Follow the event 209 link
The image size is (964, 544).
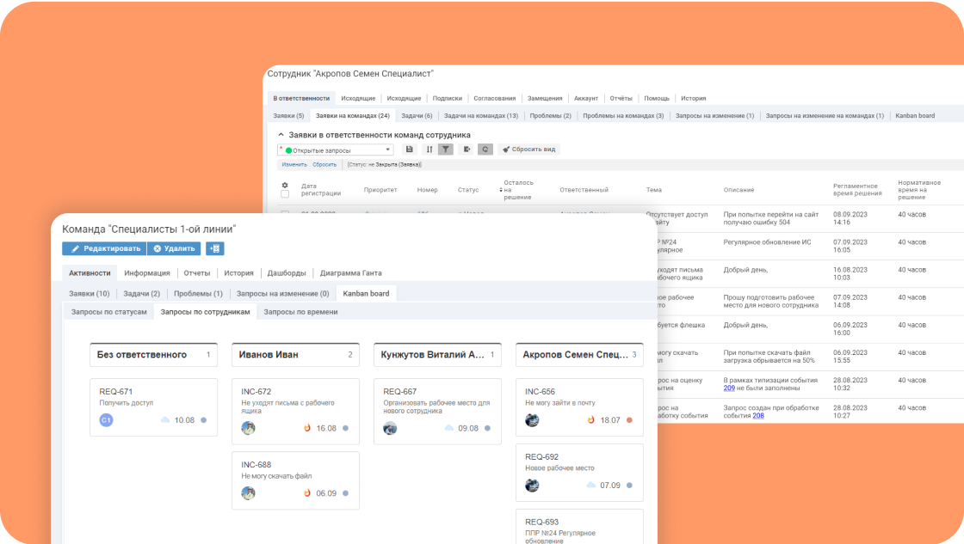click(x=729, y=388)
